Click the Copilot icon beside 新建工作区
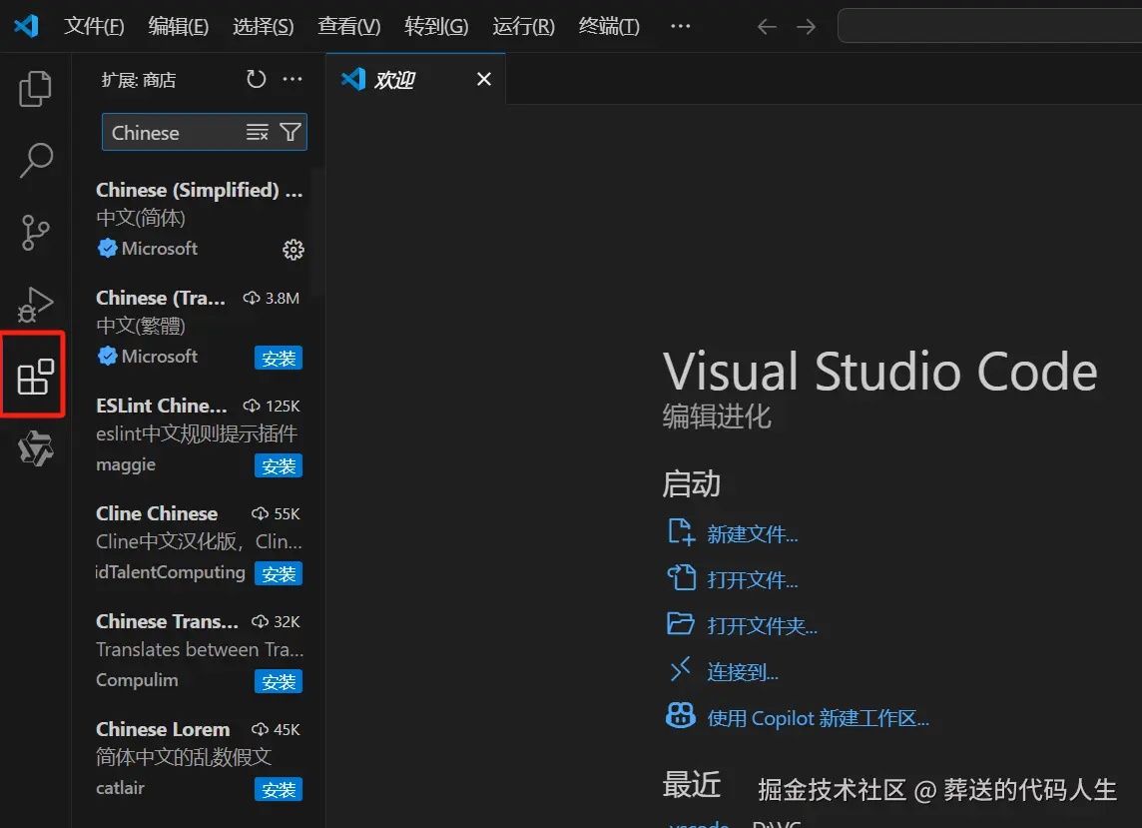This screenshot has height=828, width=1142. (x=680, y=715)
